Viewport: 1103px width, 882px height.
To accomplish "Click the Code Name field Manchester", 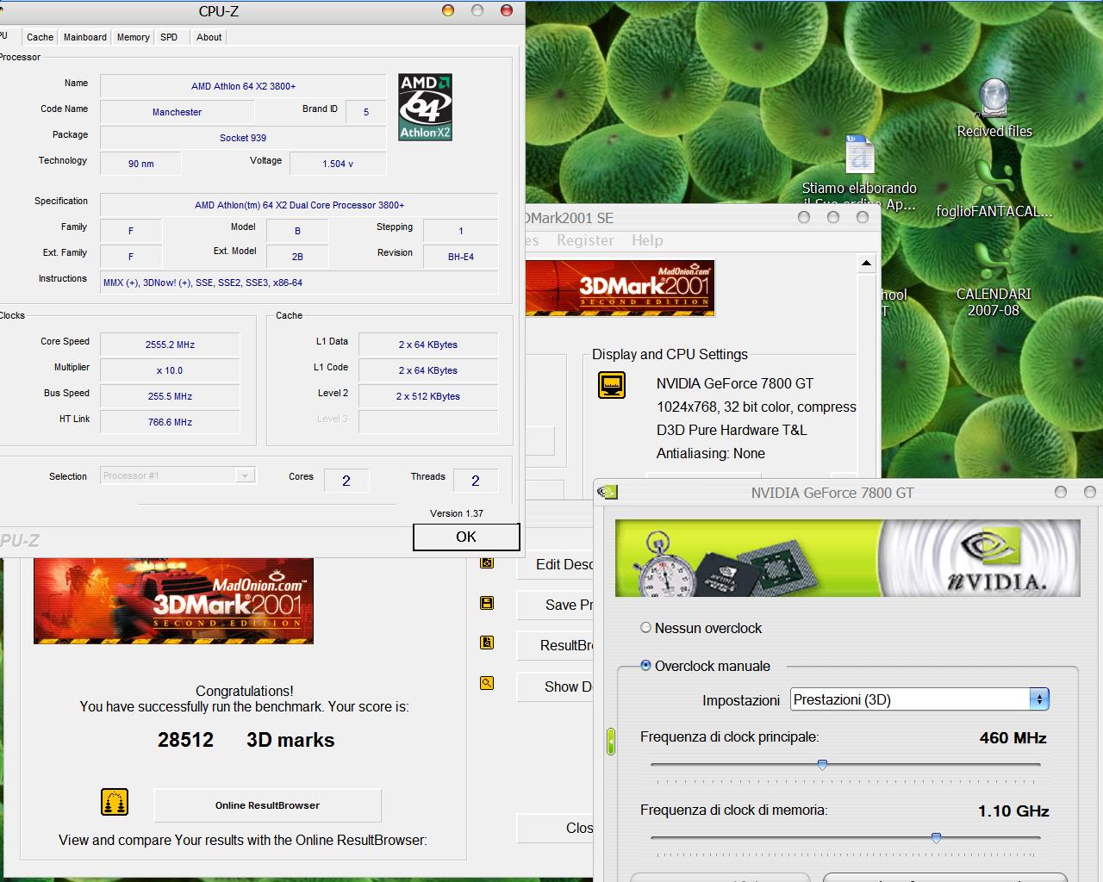I will pos(177,112).
